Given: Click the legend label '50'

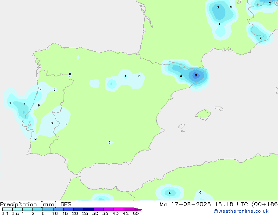Looking at the screenshot, I should (135, 213).
